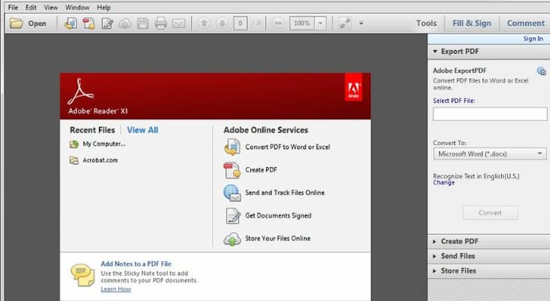Click the Convert button

tap(490, 212)
